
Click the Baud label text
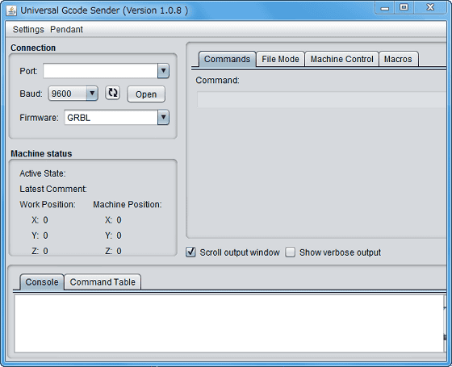click(31, 94)
